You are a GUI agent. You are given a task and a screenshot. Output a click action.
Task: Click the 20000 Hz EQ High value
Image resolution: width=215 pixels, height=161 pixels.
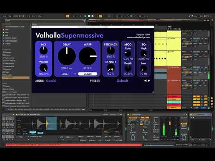143,59
